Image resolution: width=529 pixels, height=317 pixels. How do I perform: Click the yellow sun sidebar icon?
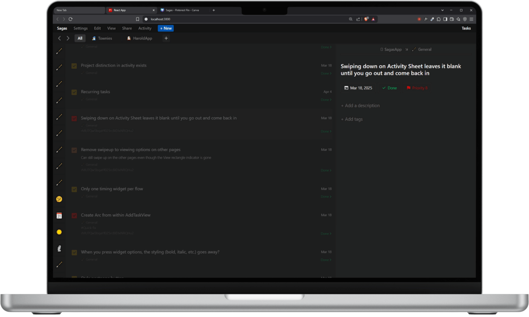coord(59,232)
